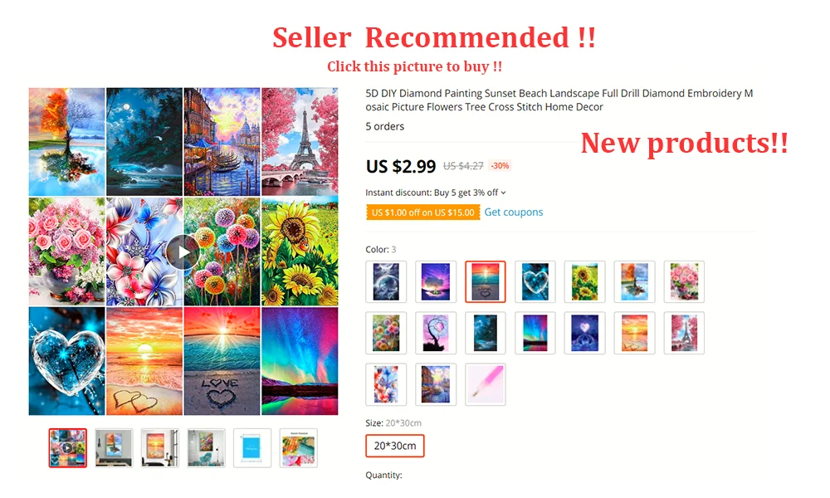Image resolution: width=830 pixels, height=498 pixels.
Task: View the blue canvas package thumbnail
Action: [252, 447]
